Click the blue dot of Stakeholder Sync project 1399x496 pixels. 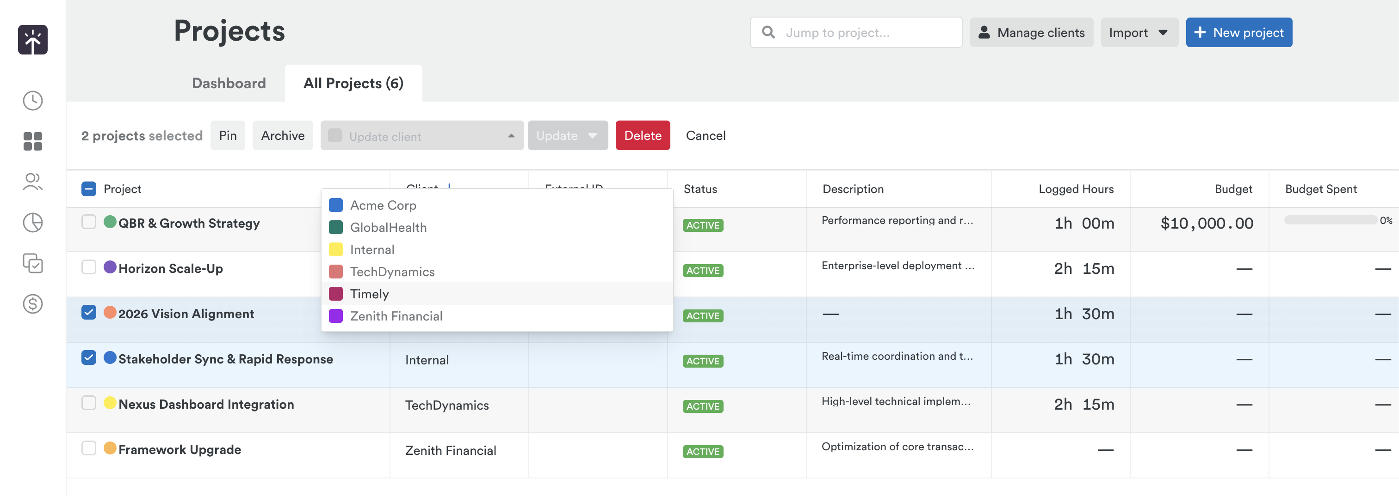click(x=110, y=357)
